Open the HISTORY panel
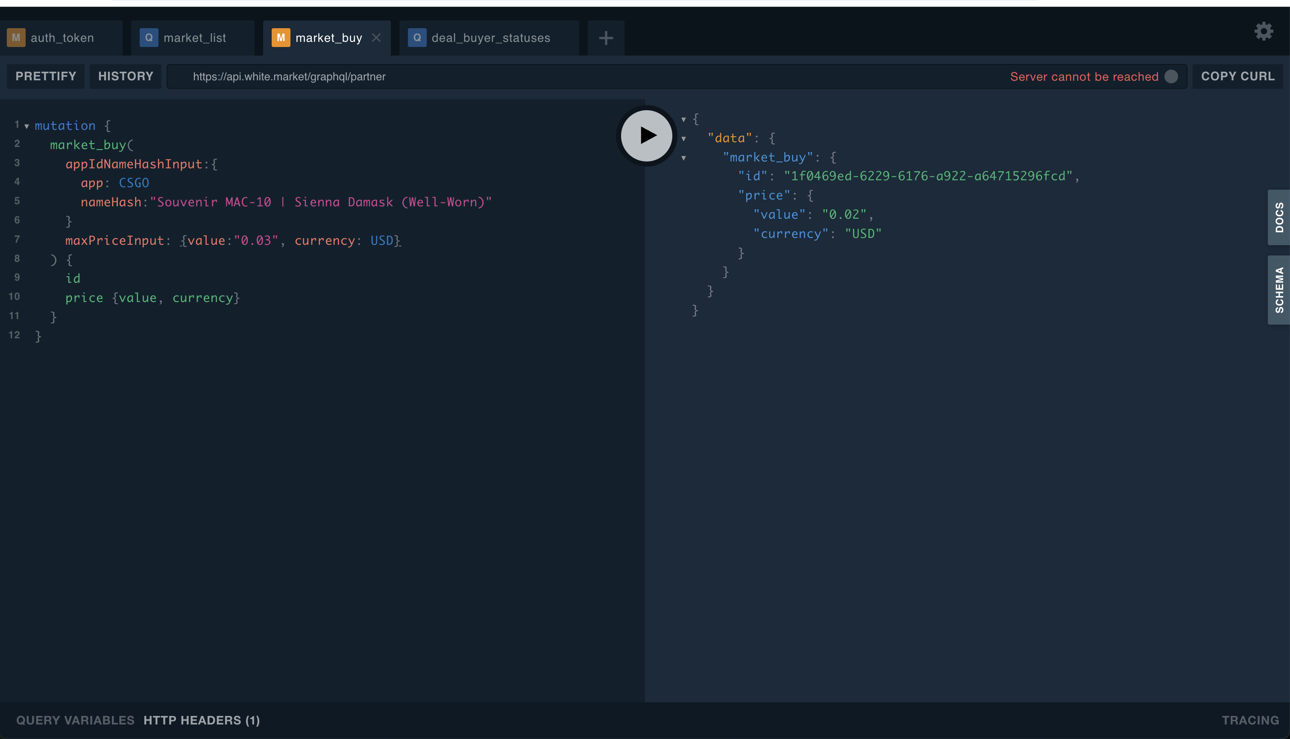The width and height of the screenshot is (1290, 739). [125, 76]
